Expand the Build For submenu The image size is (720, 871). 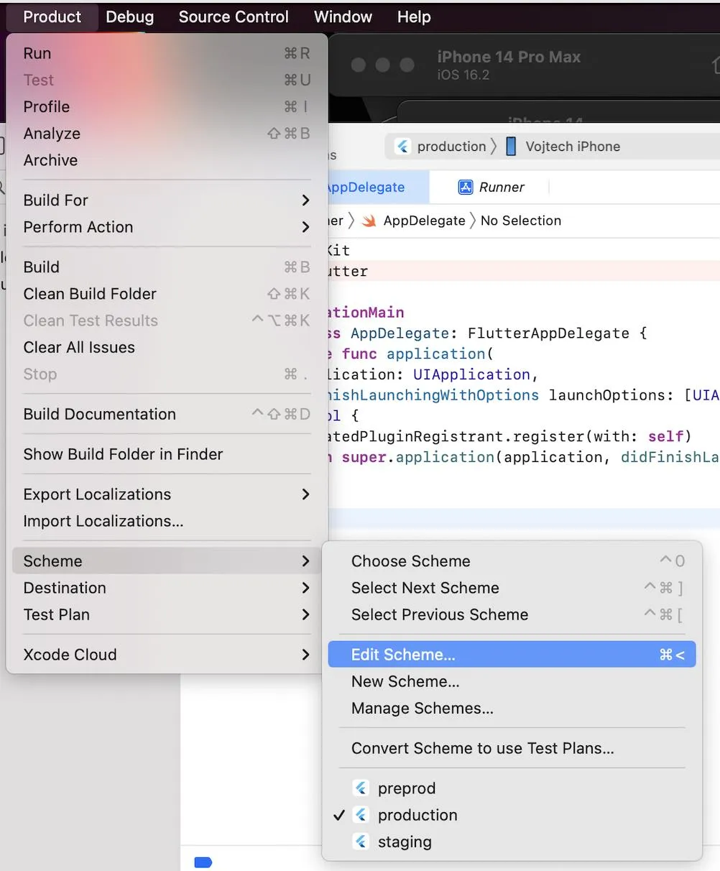click(167, 200)
